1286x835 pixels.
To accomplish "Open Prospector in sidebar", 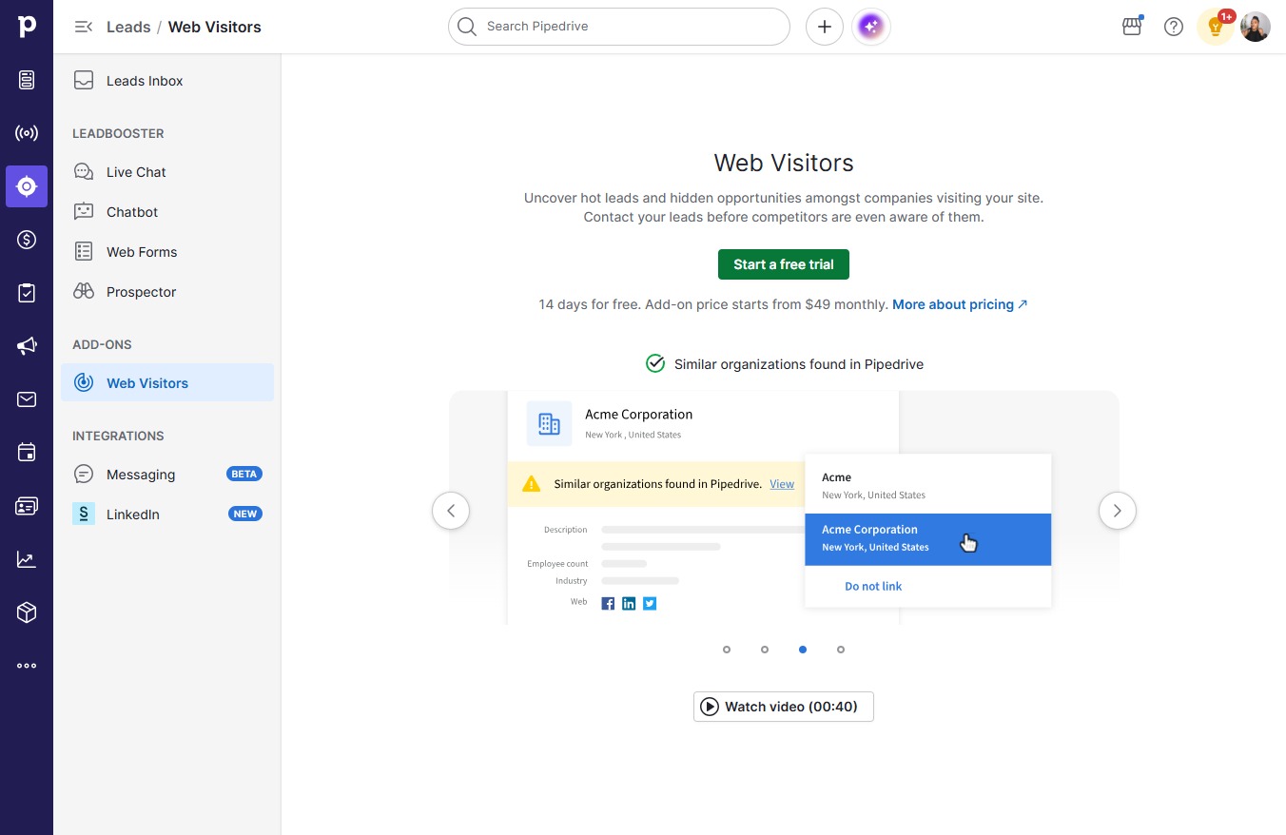I will coord(167,292).
